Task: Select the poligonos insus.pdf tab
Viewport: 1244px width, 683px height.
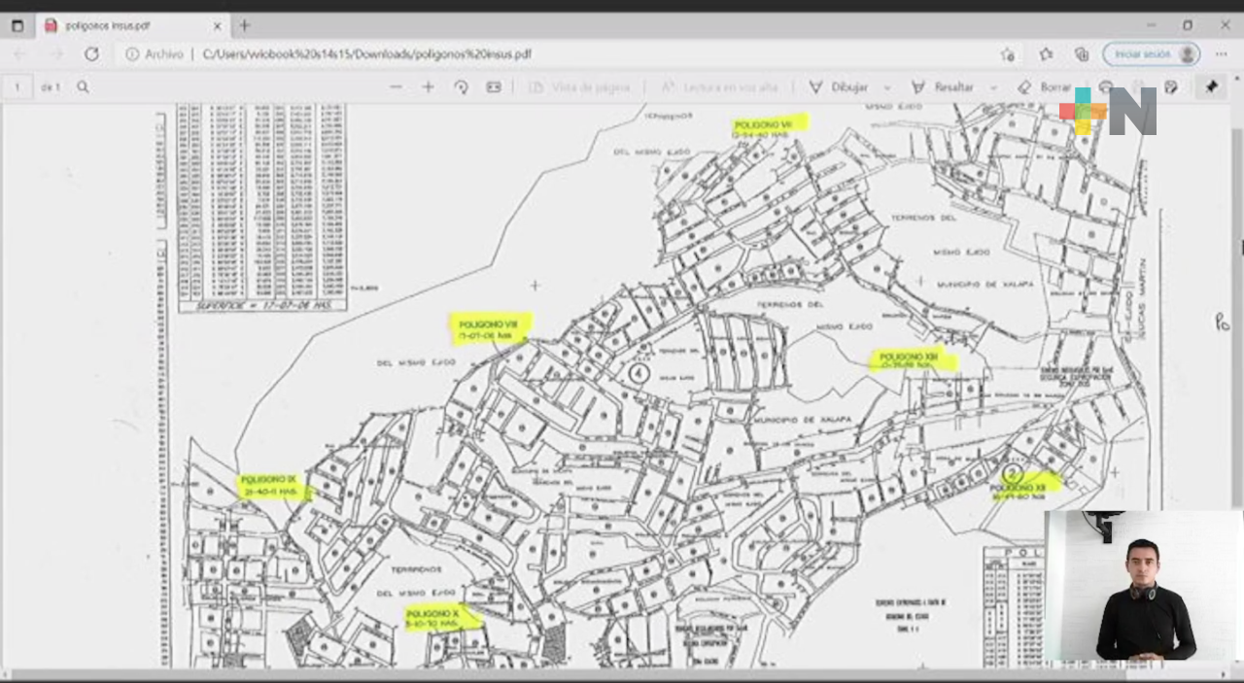Action: [107, 26]
